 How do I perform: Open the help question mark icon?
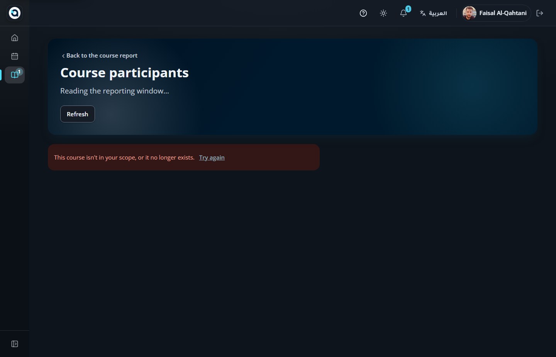tap(363, 13)
